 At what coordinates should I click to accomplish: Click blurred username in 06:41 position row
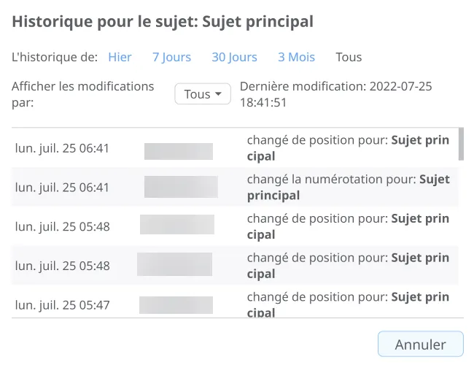point(178,151)
